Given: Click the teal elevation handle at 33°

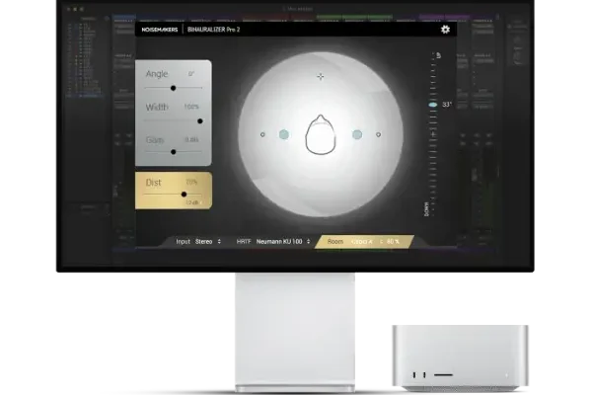Looking at the screenshot, I should [x=432, y=104].
